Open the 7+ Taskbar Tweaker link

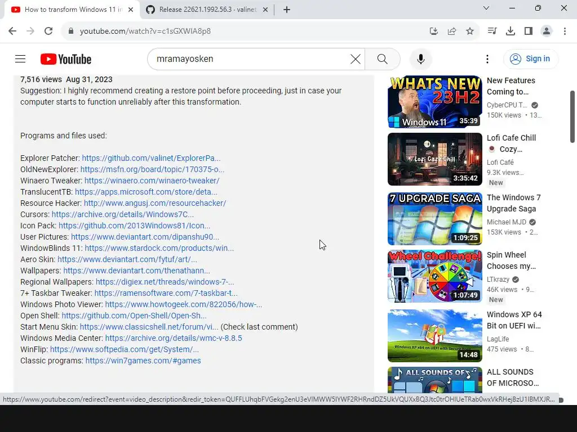point(166,293)
